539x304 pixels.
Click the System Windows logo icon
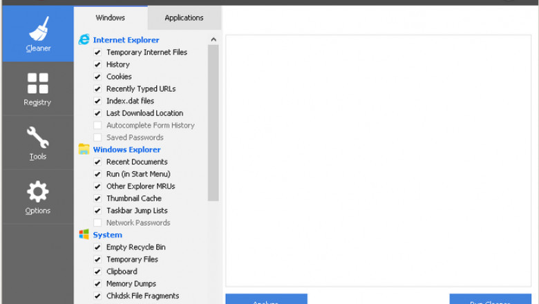point(84,235)
